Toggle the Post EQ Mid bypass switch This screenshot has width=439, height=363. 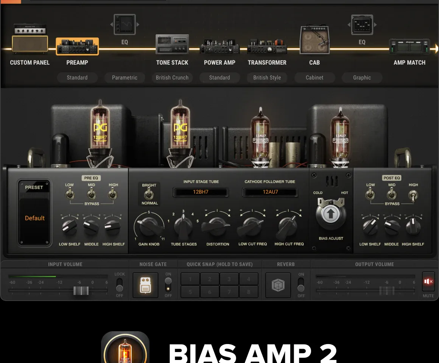pyautogui.click(x=392, y=194)
